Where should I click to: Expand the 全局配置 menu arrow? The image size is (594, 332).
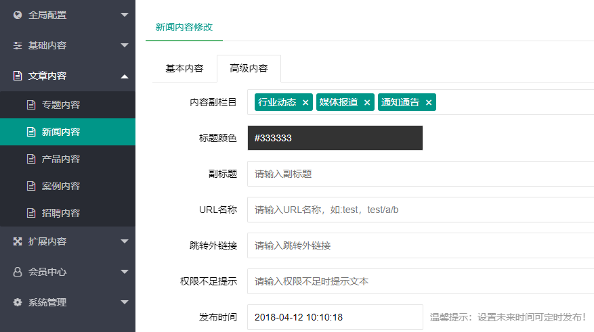coord(124,14)
